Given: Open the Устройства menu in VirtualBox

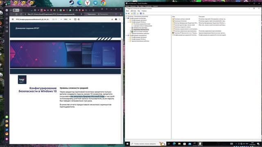Looking at the screenshot, I should point(148,6).
